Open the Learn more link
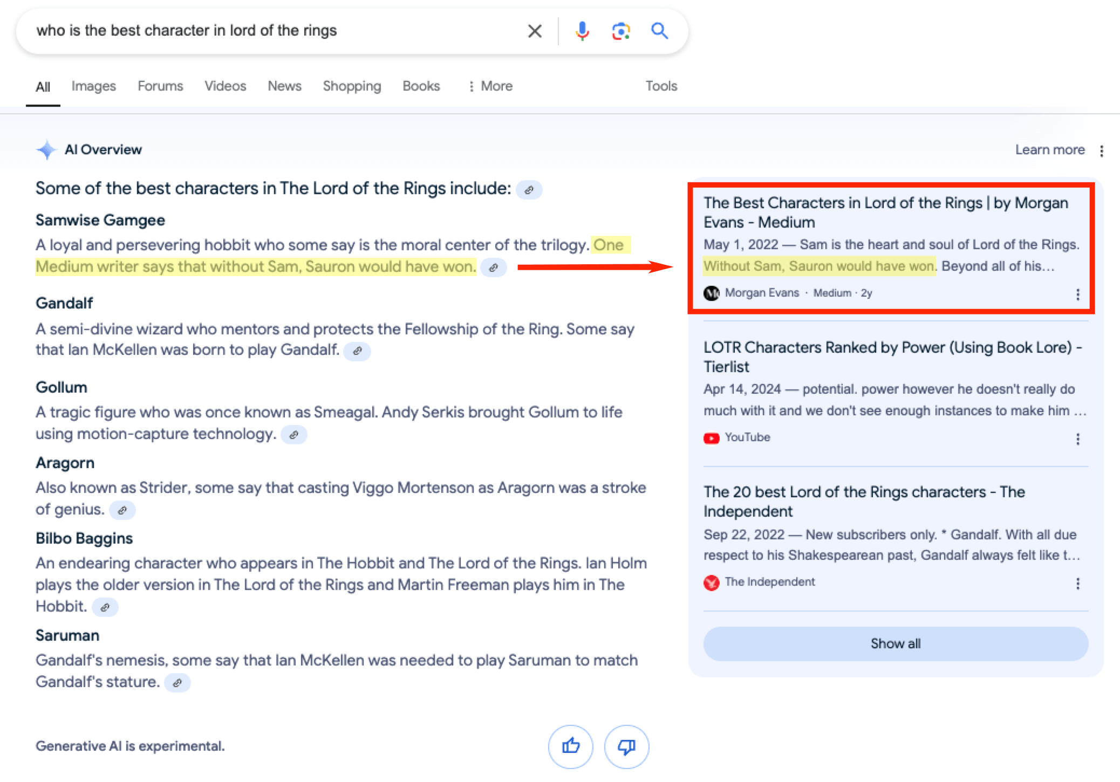The height and width of the screenshot is (782, 1120). [x=1049, y=150]
